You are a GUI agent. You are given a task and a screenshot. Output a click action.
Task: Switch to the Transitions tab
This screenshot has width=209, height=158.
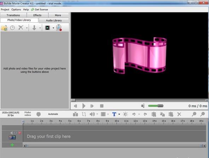point(13,15)
